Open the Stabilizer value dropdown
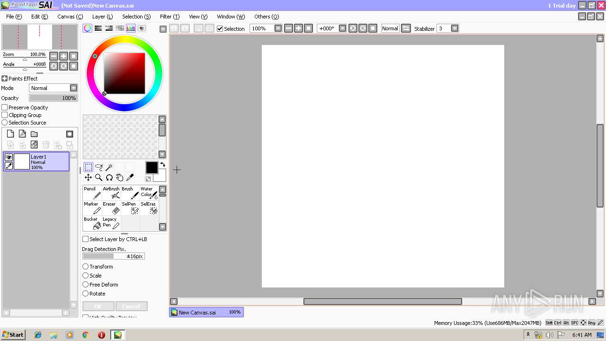 [454, 28]
